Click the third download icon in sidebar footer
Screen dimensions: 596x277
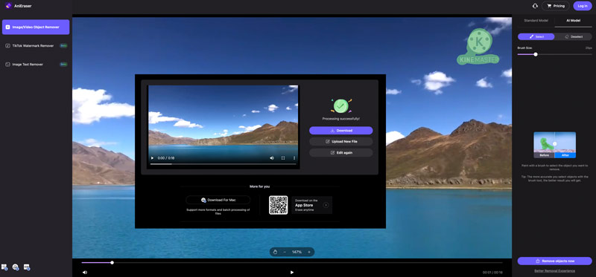(27, 267)
